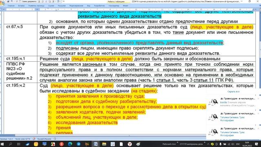
Task: Click Скрыть все in notifications panel
Action: pos(234,91)
